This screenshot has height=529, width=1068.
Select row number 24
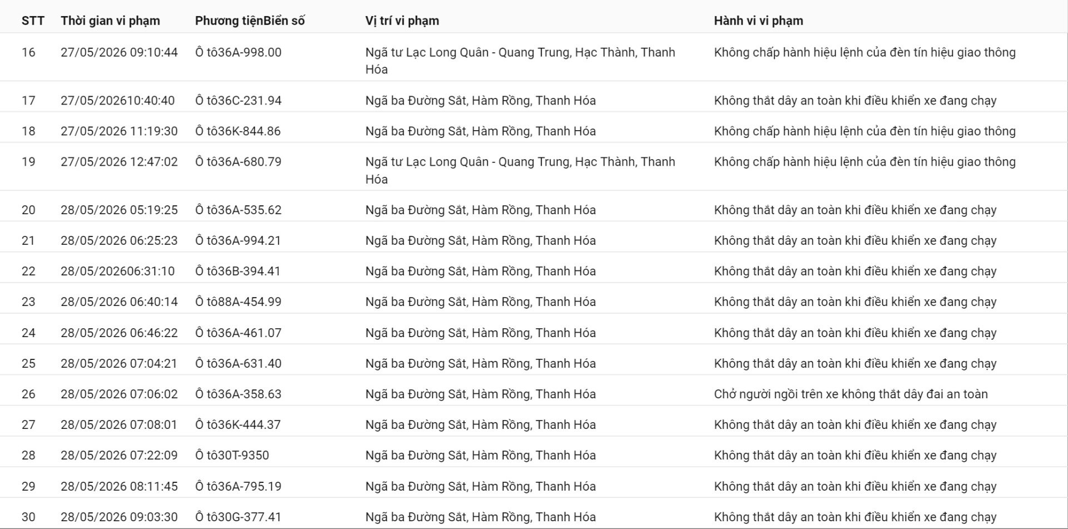pos(28,333)
